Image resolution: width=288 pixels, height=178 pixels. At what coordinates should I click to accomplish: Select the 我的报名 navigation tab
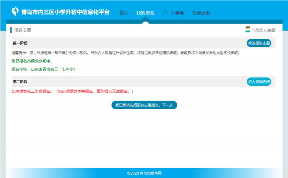pyautogui.click(x=145, y=13)
